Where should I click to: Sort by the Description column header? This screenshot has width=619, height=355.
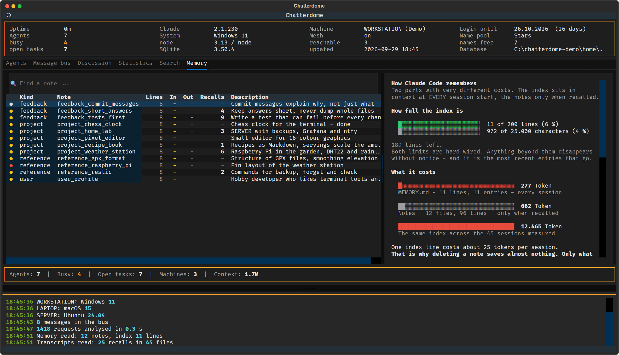click(x=250, y=97)
